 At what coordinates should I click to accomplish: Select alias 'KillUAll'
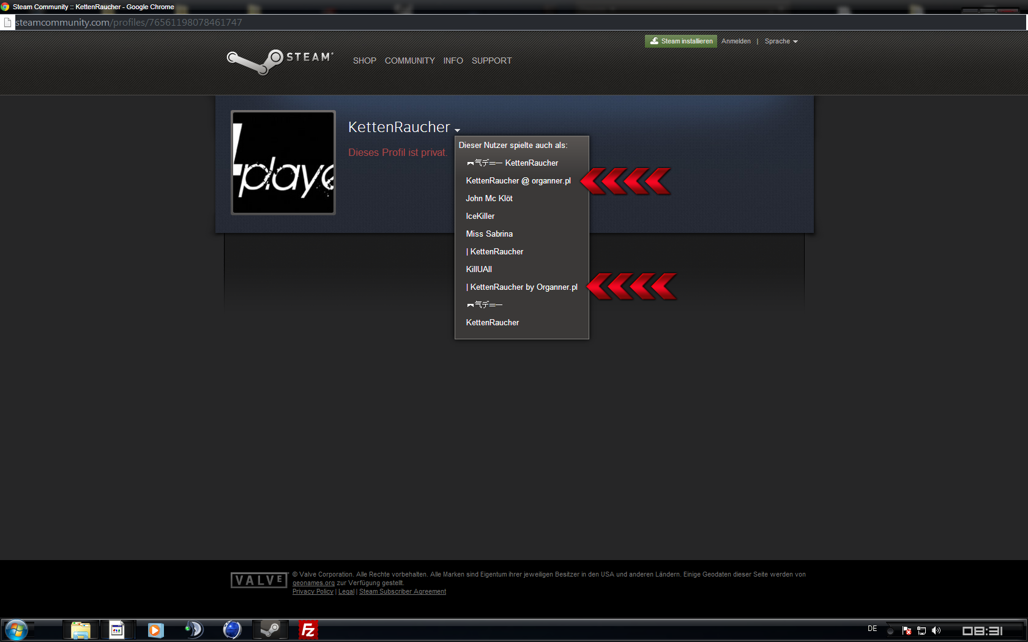pyautogui.click(x=479, y=269)
